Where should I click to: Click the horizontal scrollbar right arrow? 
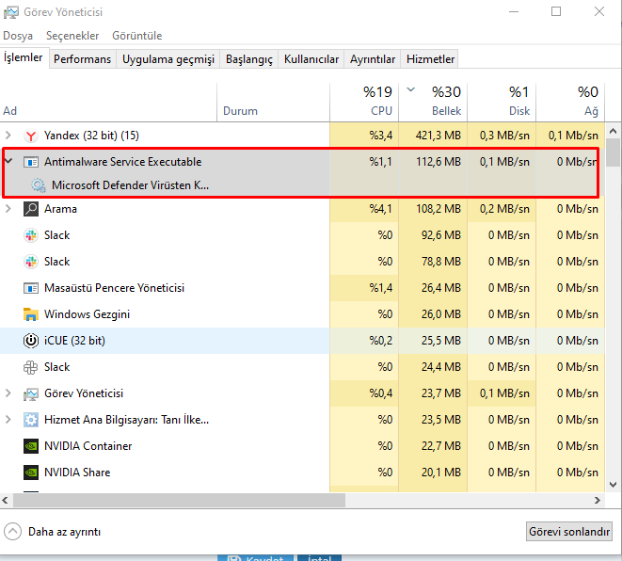coord(598,501)
